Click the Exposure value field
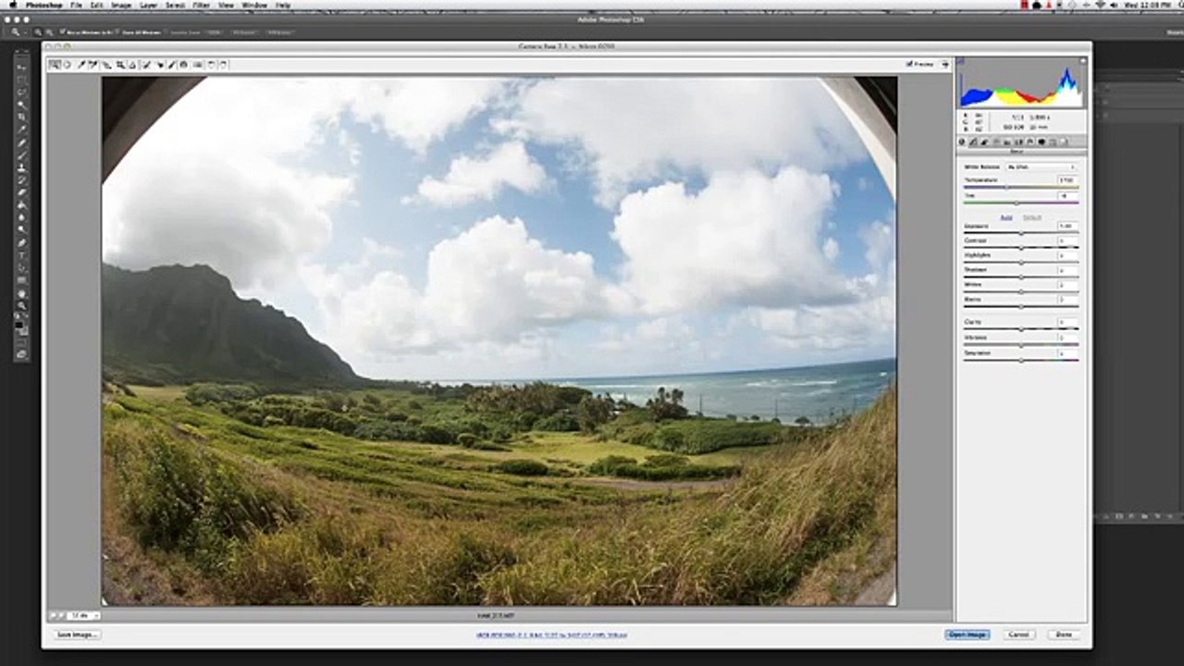1184x666 pixels. [x=1067, y=226]
